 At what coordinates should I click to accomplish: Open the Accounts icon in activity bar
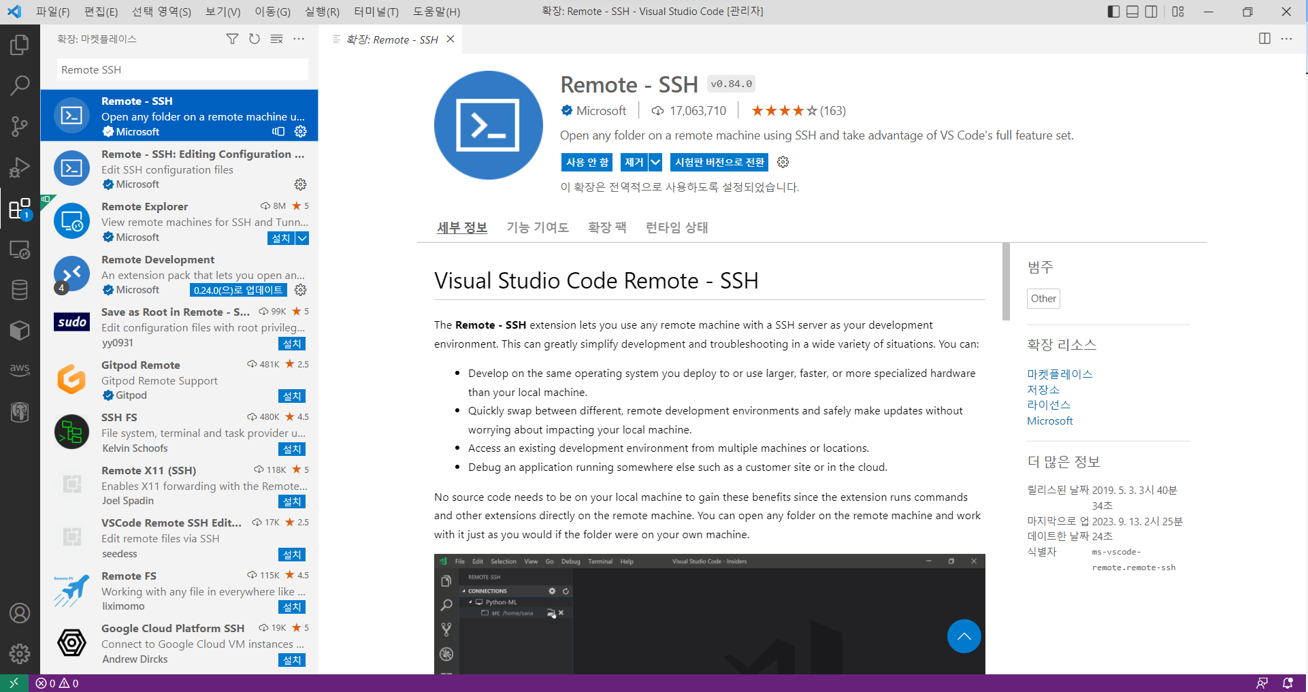point(20,613)
